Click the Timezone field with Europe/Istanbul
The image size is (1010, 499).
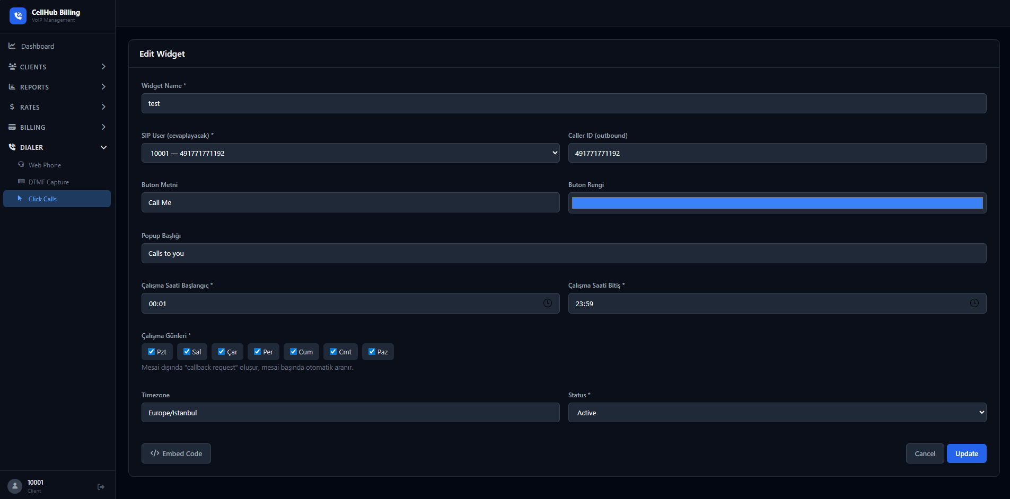tap(350, 413)
